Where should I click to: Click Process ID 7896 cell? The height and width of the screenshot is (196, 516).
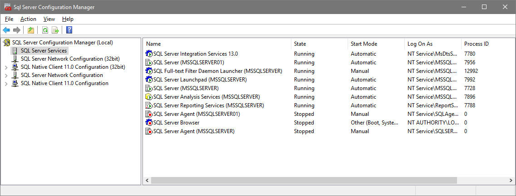pyautogui.click(x=470, y=96)
